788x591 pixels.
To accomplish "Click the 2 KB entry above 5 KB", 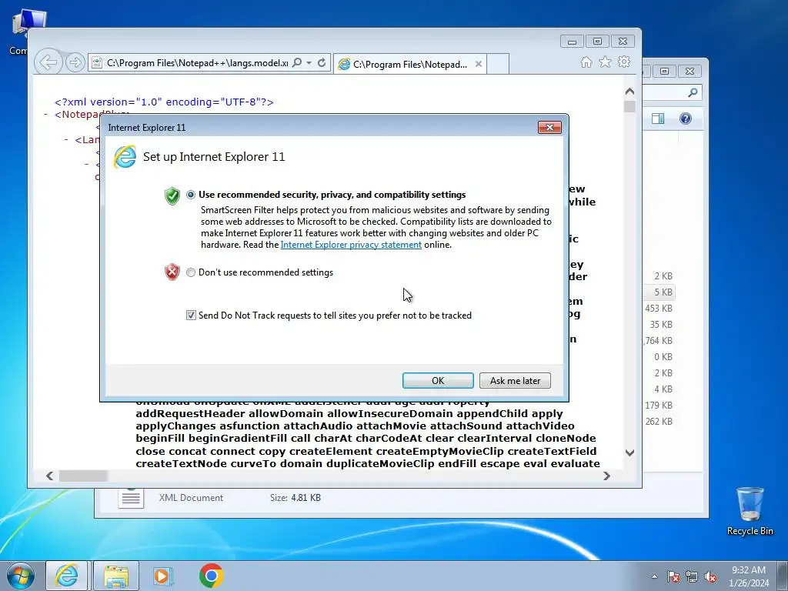I will point(663,276).
